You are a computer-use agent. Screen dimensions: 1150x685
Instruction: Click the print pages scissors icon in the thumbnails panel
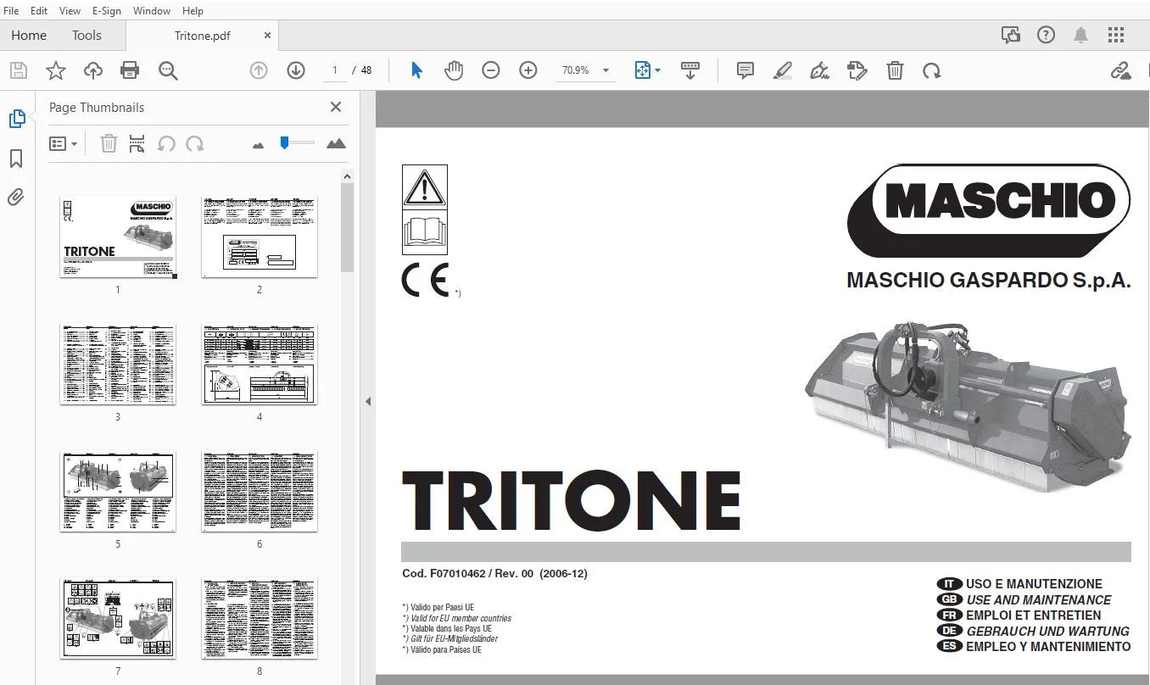[x=137, y=144]
